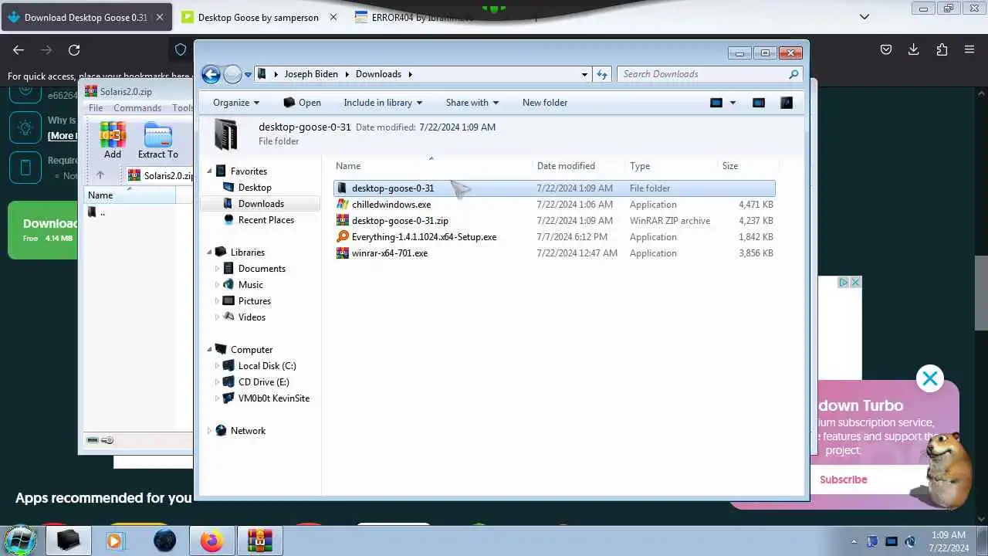The height and width of the screenshot is (556, 988).
Task: Refresh the Downloads folder view
Action: click(602, 74)
